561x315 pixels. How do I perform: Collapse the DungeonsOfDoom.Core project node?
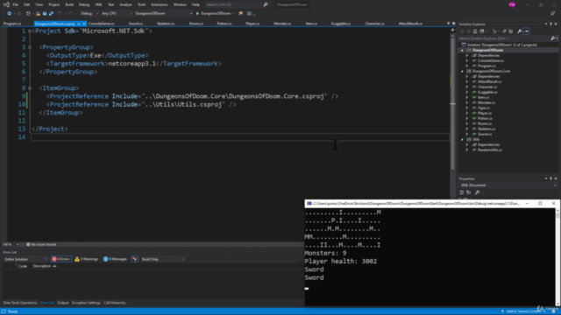coord(462,72)
